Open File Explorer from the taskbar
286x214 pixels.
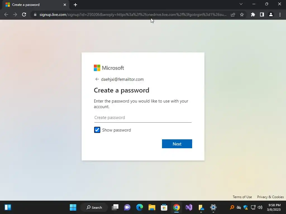pyautogui.click(x=152, y=207)
